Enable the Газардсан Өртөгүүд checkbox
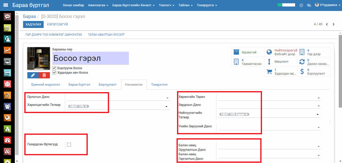Image resolution: width=342 pixels, height=163 pixels. tap(69, 145)
